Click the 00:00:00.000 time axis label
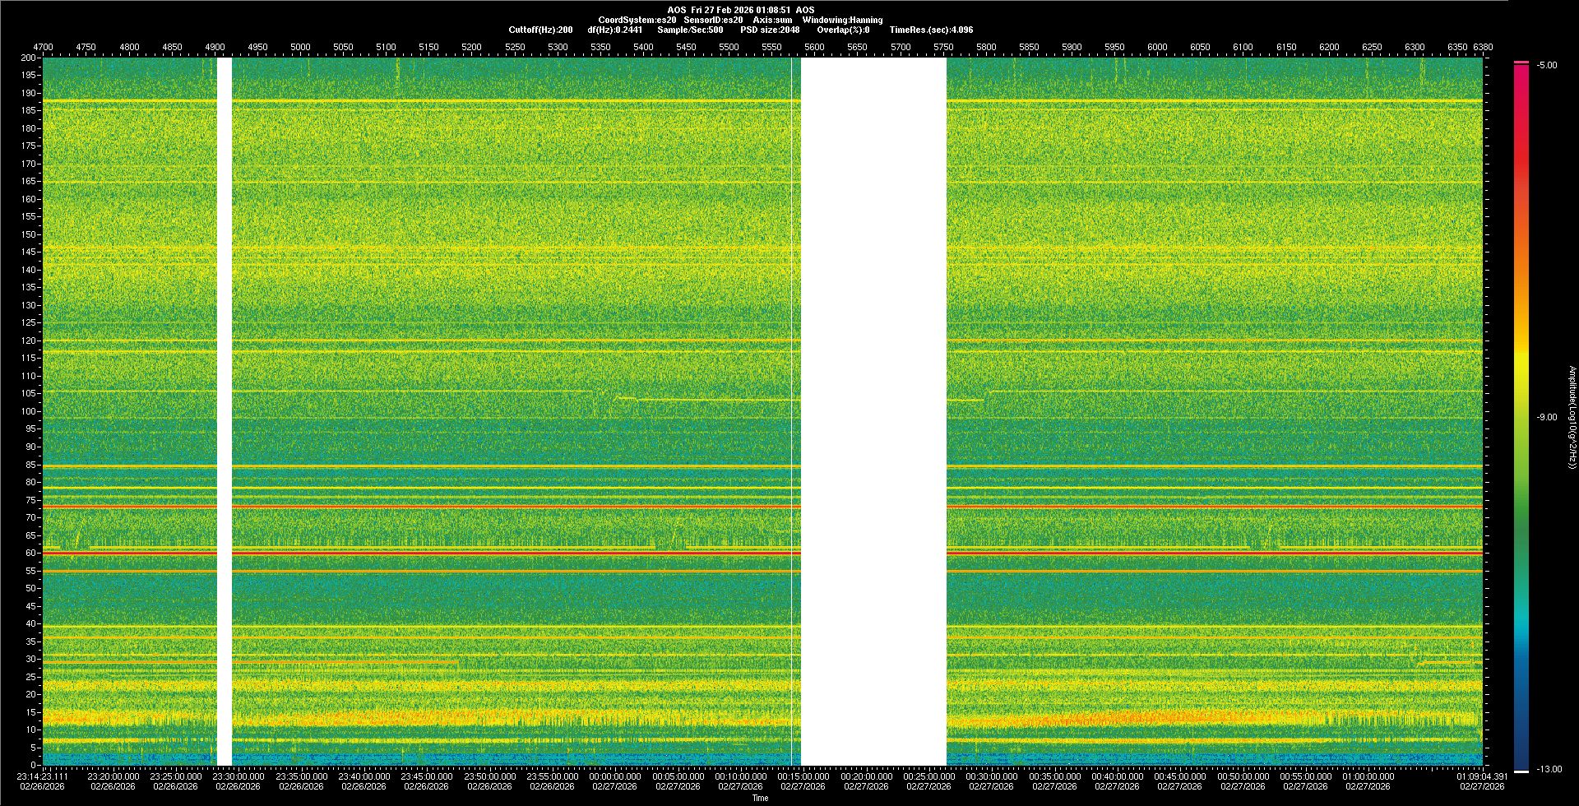The width and height of the screenshot is (1579, 806). [614, 776]
